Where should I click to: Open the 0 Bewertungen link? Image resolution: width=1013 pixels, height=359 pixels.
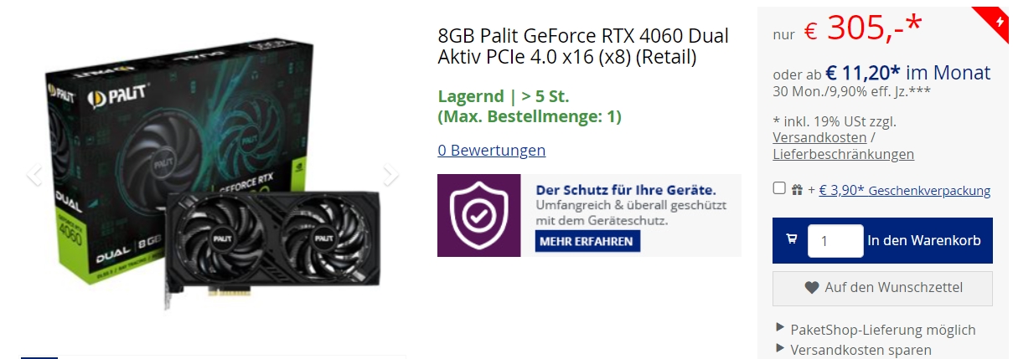pos(492,151)
